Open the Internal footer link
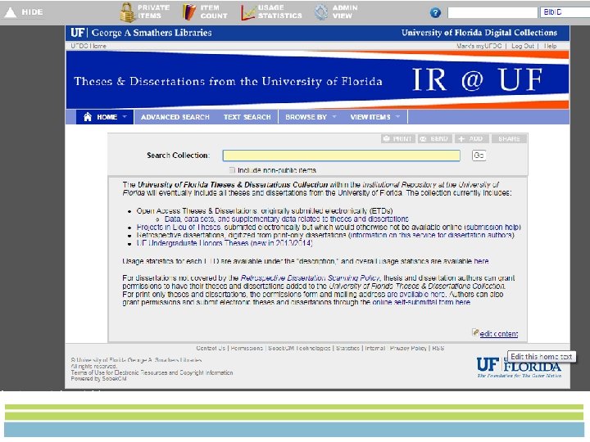The width and height of the screenshot is (590, 442). click(375, 348)
